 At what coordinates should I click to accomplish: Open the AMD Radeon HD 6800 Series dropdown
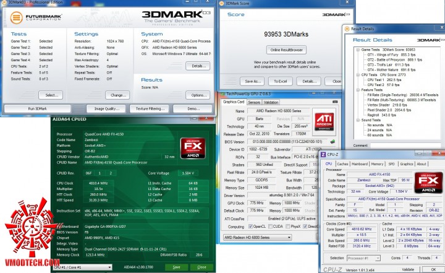tap(257, 237)
